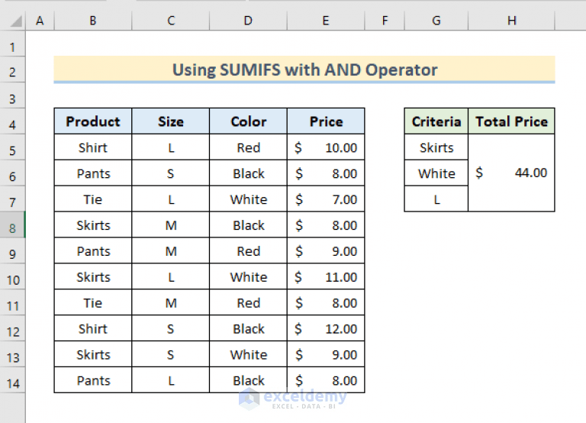Image resolution: width=586 pixels, height=423 pixels.
Task: Select column C header
Action: [171, 21]
